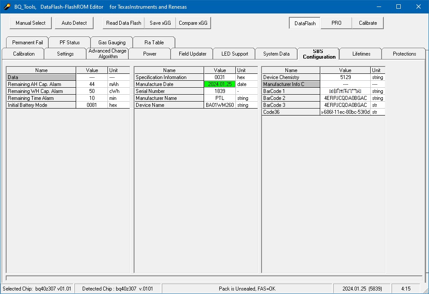Close the BQ_Tools window
The height and width of the screenshot is (294, 429).
[418, 7]
